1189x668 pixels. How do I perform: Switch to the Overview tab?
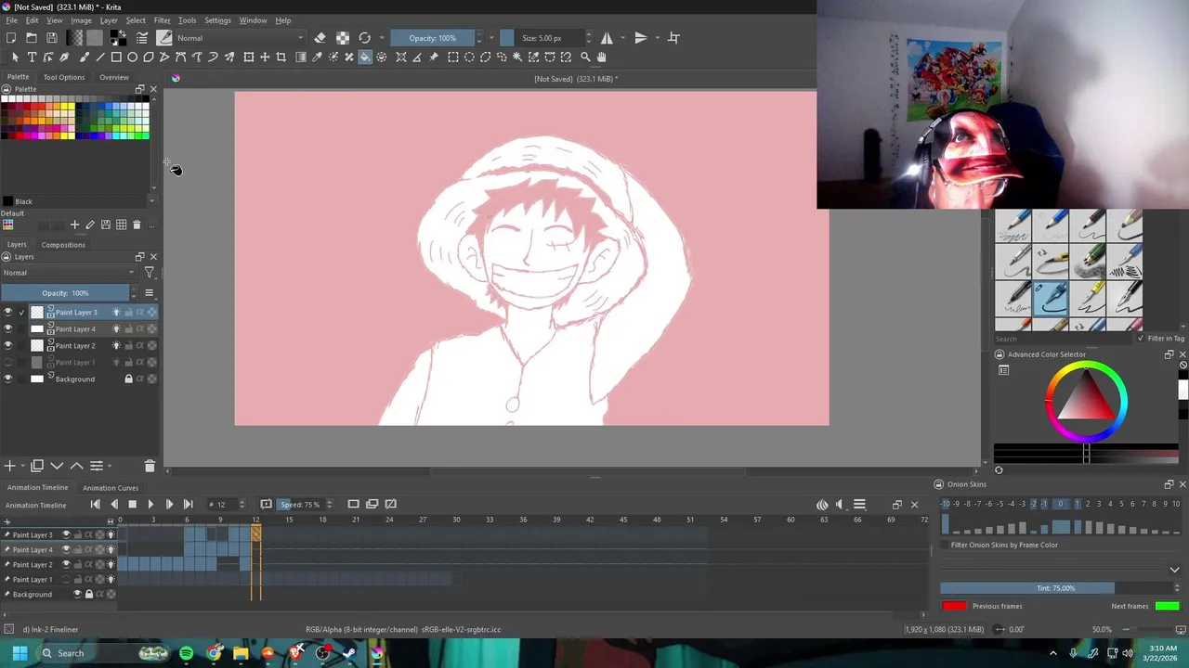[x=114, y=77]
